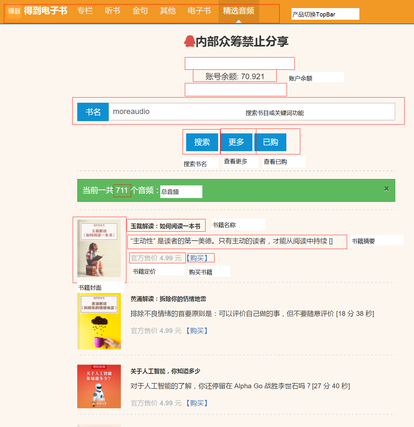The image size is (414, 427).
Task: Select the 其他 navigation tab
Action: 168,11
